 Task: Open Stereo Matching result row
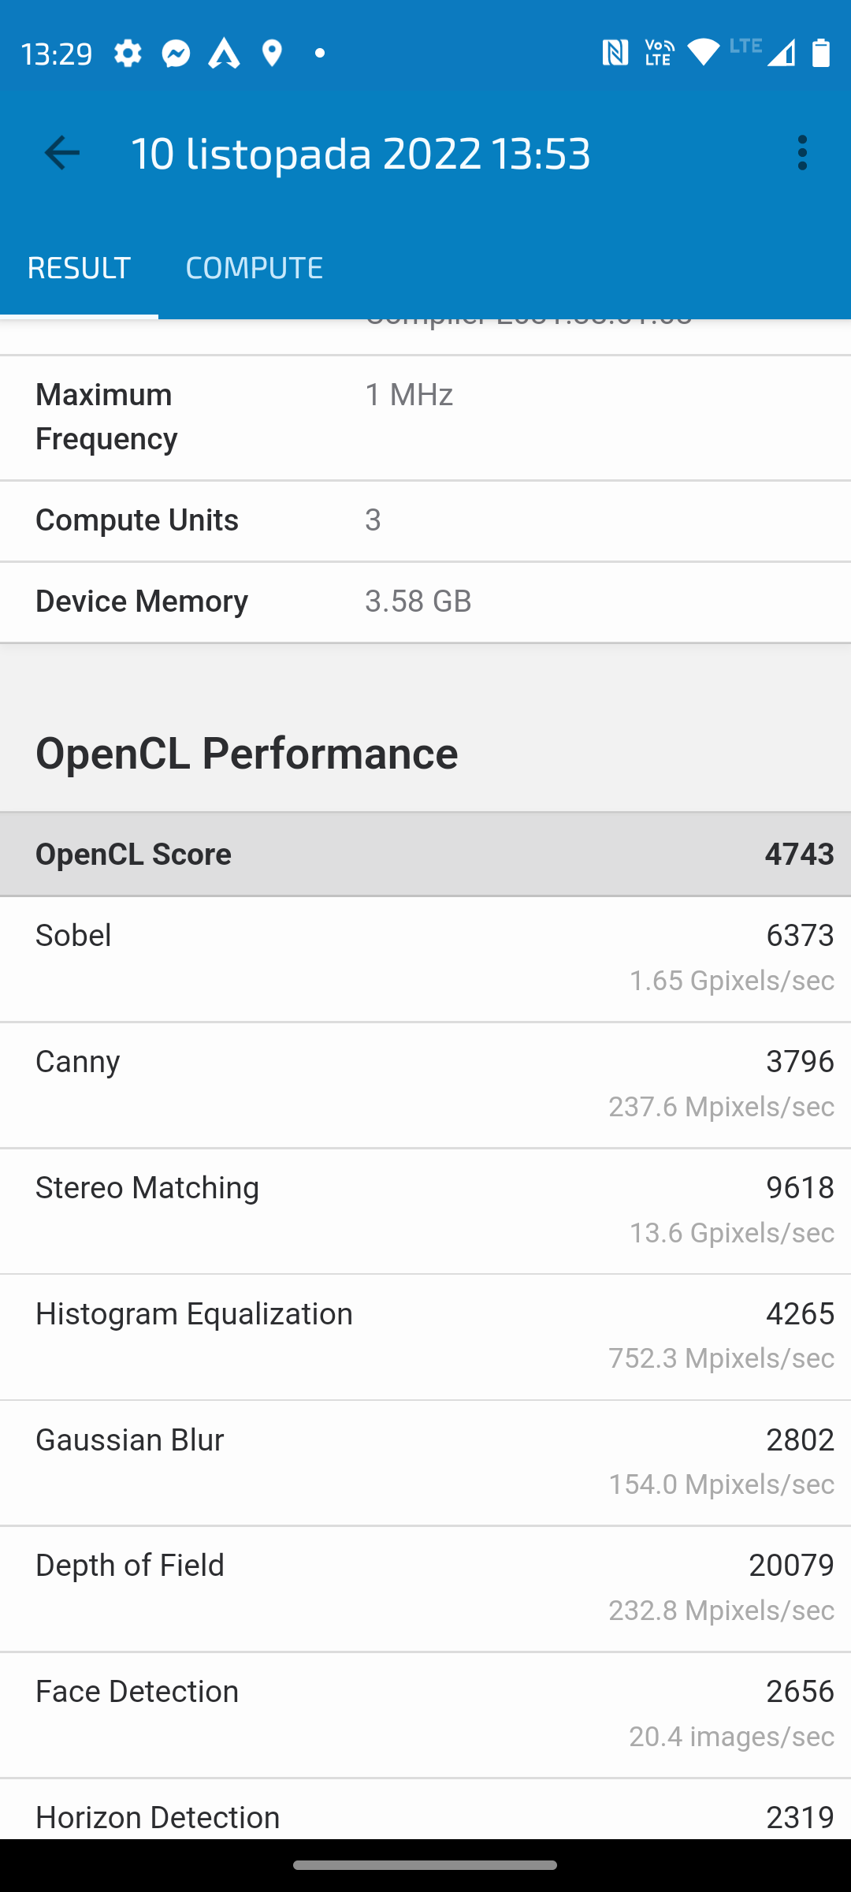425,1211
